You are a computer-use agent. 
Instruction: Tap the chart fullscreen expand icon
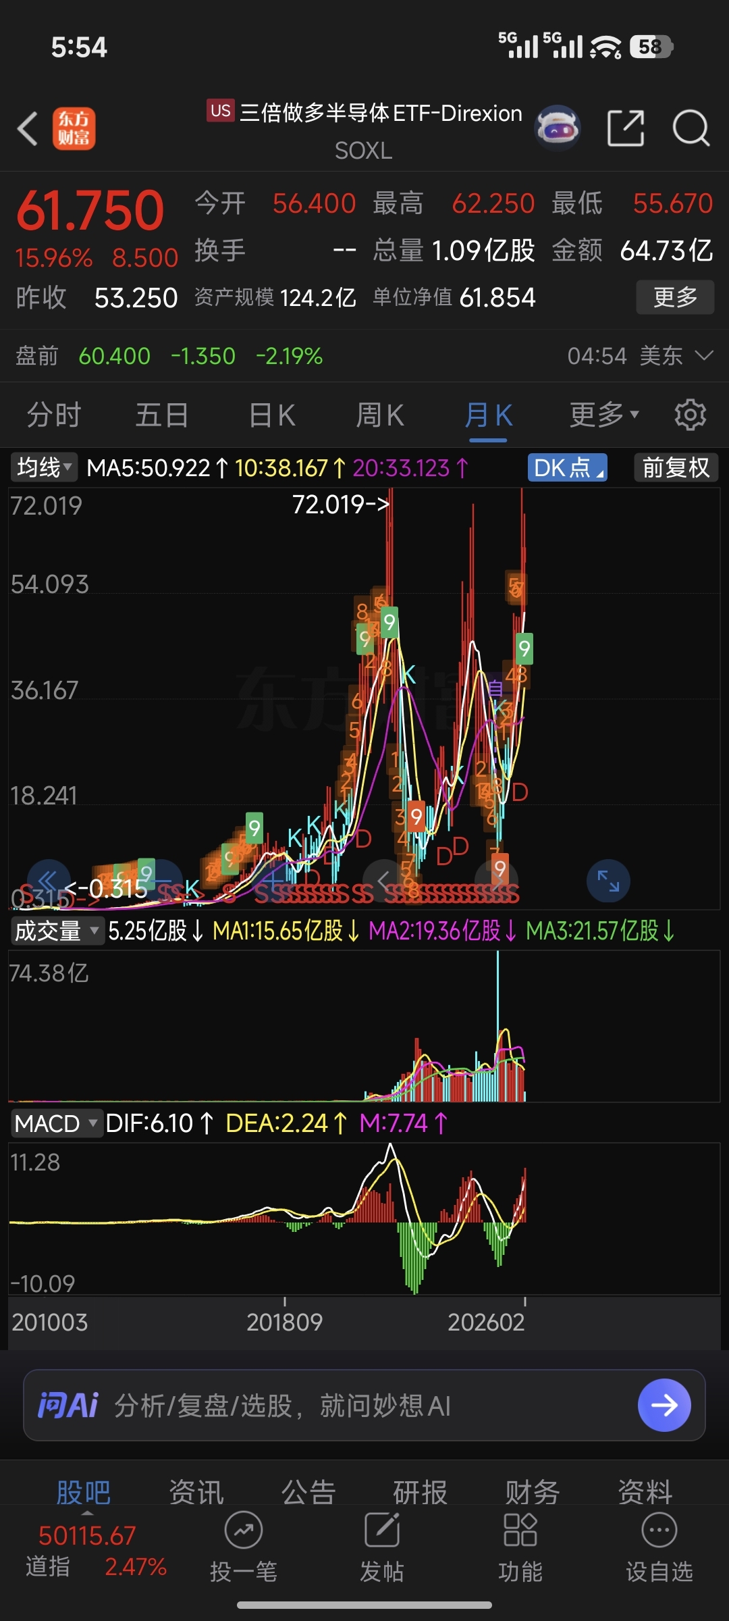[608, 881]
